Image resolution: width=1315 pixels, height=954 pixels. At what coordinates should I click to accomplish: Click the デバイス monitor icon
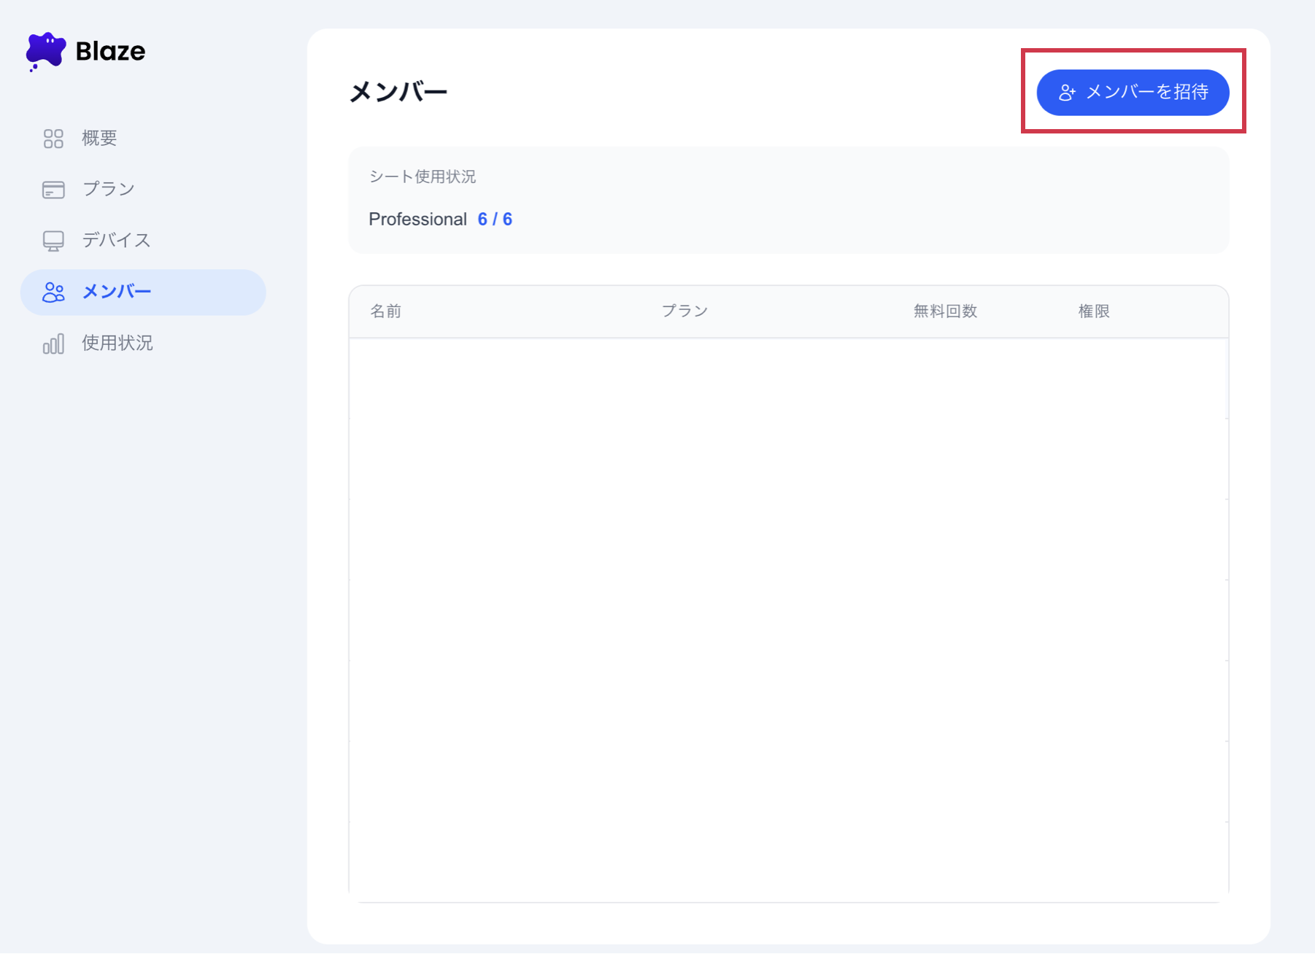point(53,241)
